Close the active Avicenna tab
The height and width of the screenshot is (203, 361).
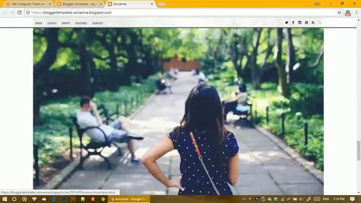pos(152,4)
